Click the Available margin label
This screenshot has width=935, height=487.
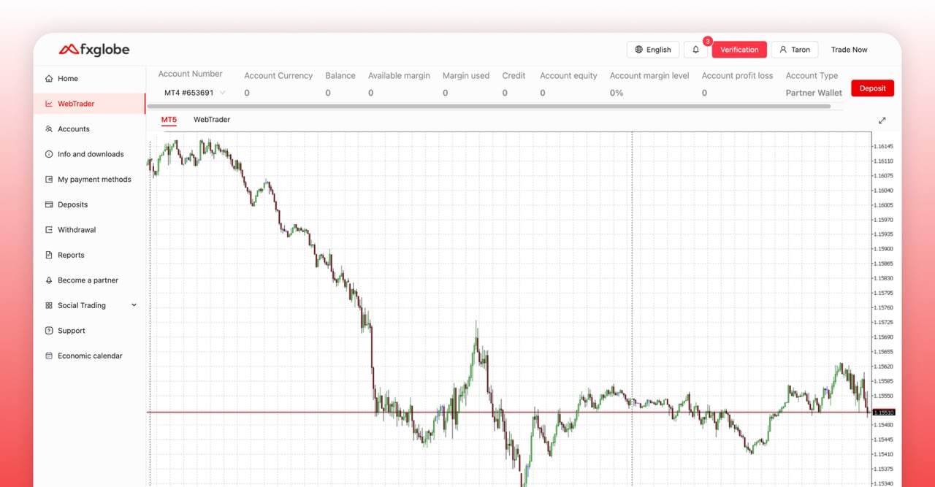[x=399, y=75]
